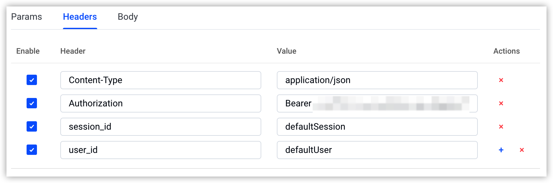Edit the user_id header name field
This screenshot has width=553, height=183.
tap(161, 150)
